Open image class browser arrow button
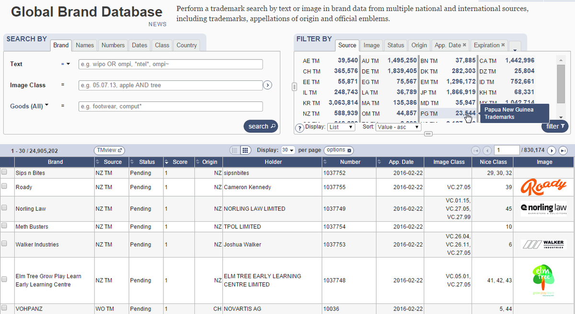 click(268, 85)
